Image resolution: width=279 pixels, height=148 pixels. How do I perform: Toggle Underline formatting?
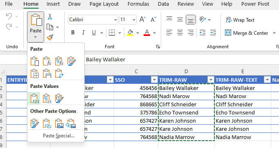click(x=94, y=33)
